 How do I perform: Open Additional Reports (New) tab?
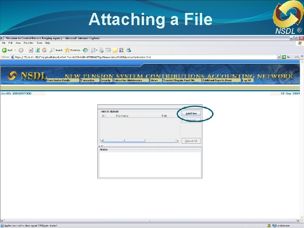(x=221, y=80)
